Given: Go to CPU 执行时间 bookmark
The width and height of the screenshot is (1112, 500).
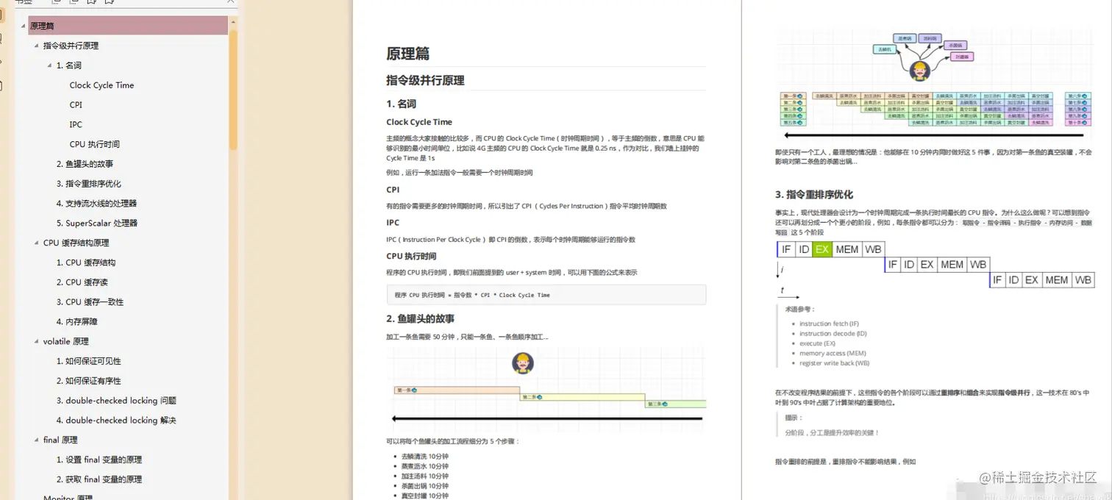Looking at the screenshot, I should pyautogui.click(x=95, y=144).
